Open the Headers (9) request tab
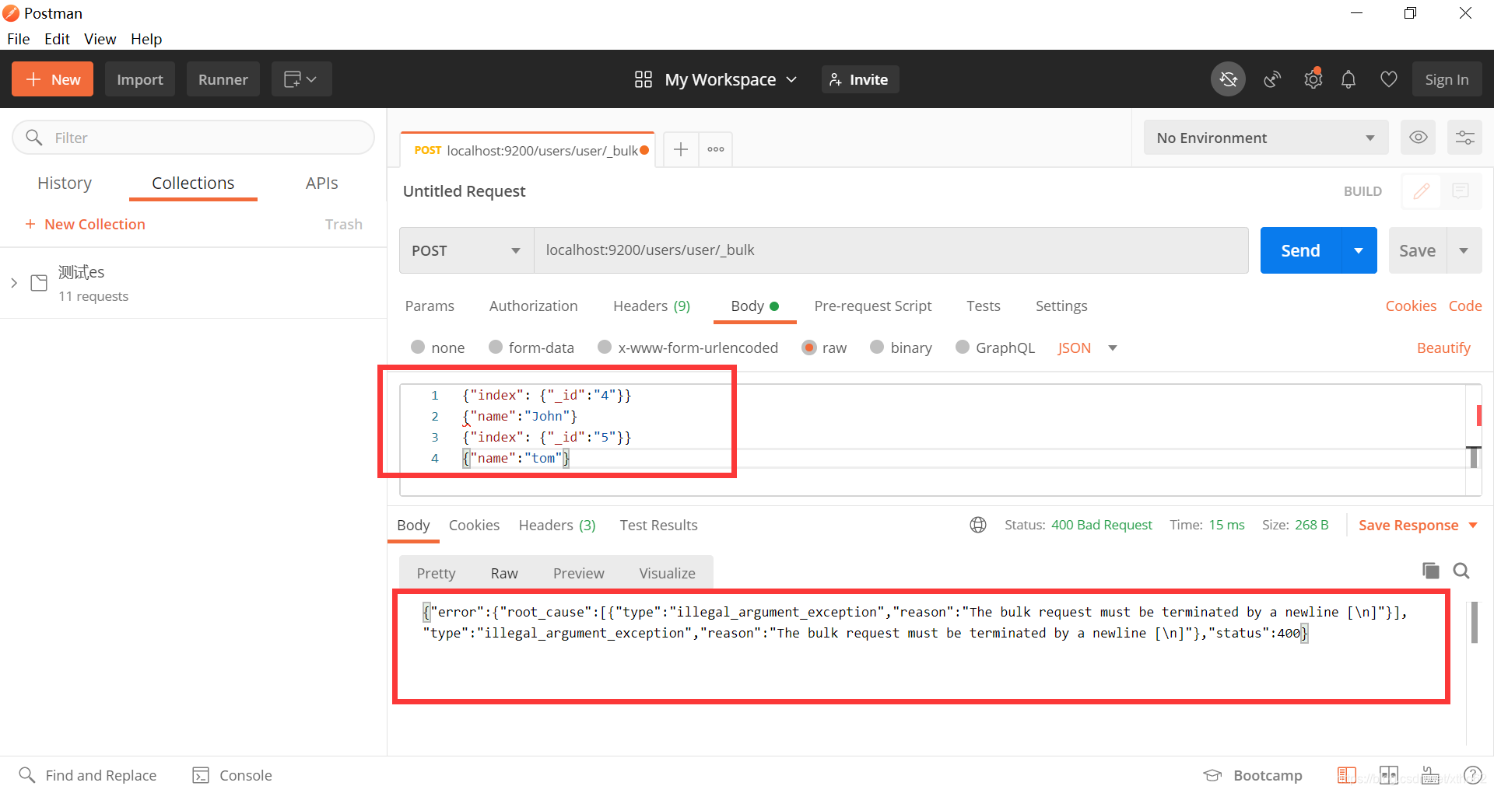This screenshot has width=1494, height=793. coord(651,306)
